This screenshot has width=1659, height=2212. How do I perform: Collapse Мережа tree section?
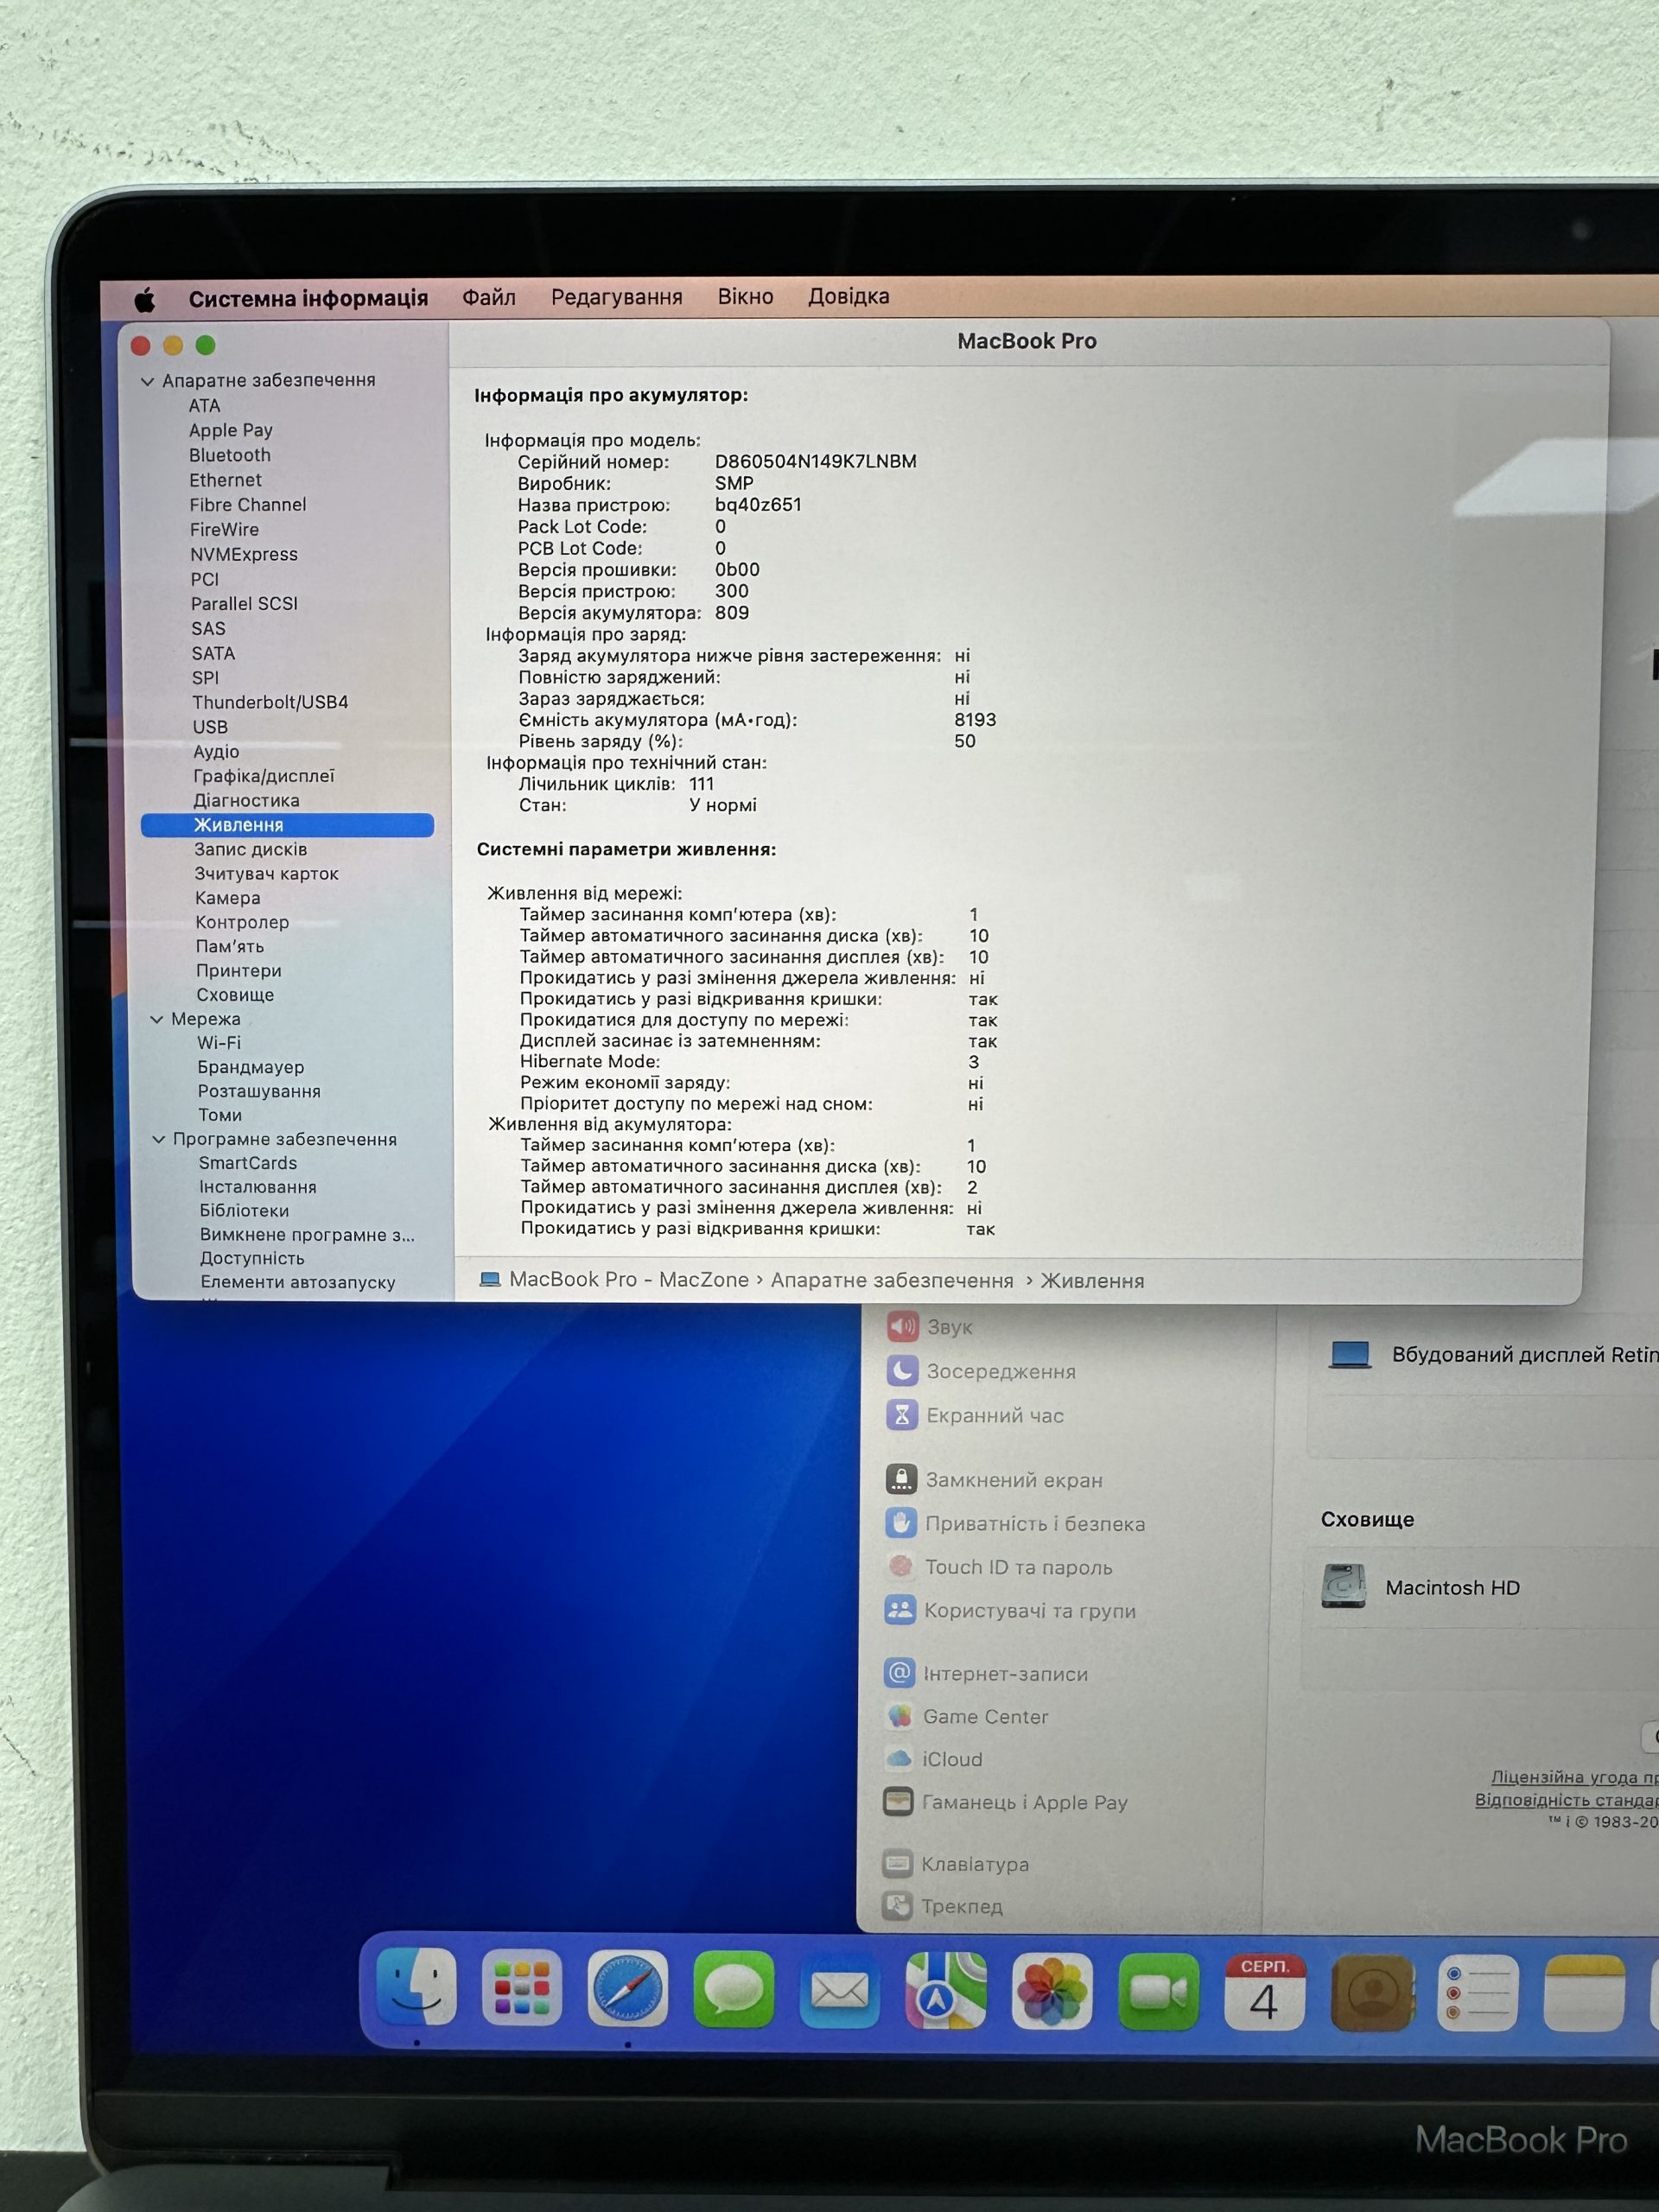(157, 1019)
